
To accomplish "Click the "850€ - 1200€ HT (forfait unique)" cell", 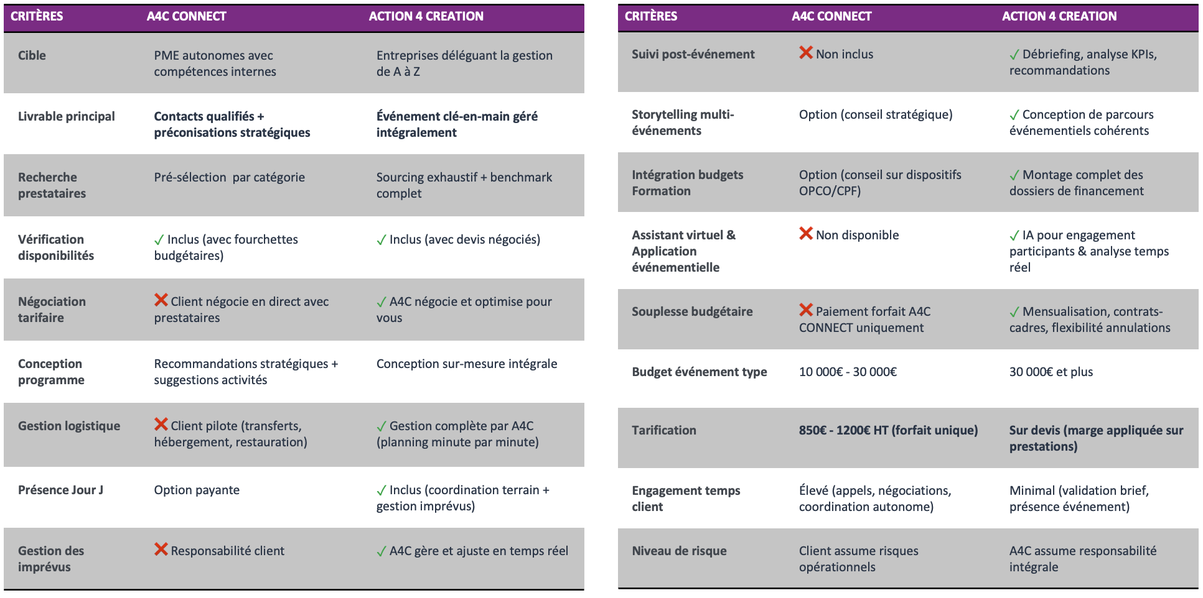I will click(888, 430).
